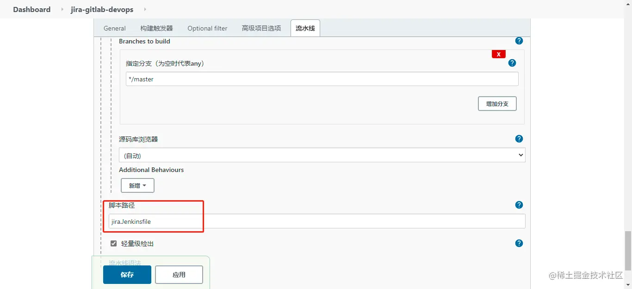Click 'Additional Behaviours' label
The width and height of the screenshot is (632, 289).
tap(151, 170)
